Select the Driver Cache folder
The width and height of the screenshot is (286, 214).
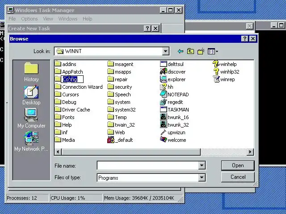72,110
